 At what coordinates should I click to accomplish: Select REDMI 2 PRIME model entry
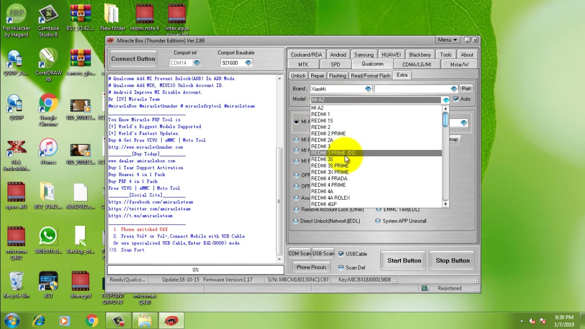328,134
